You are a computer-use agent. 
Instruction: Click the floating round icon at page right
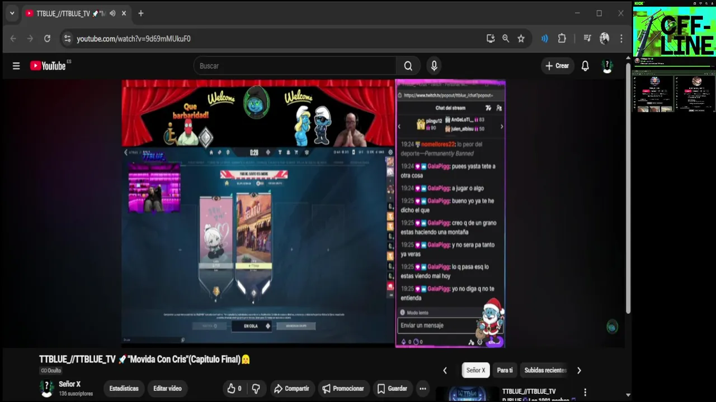point(612,327)
